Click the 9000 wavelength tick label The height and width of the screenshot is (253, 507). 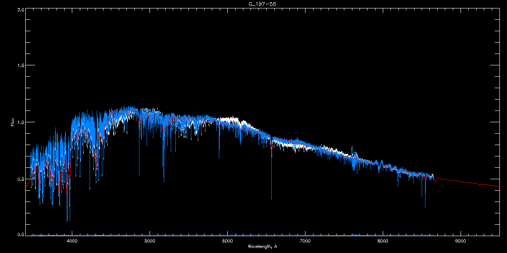pos(460,241)
